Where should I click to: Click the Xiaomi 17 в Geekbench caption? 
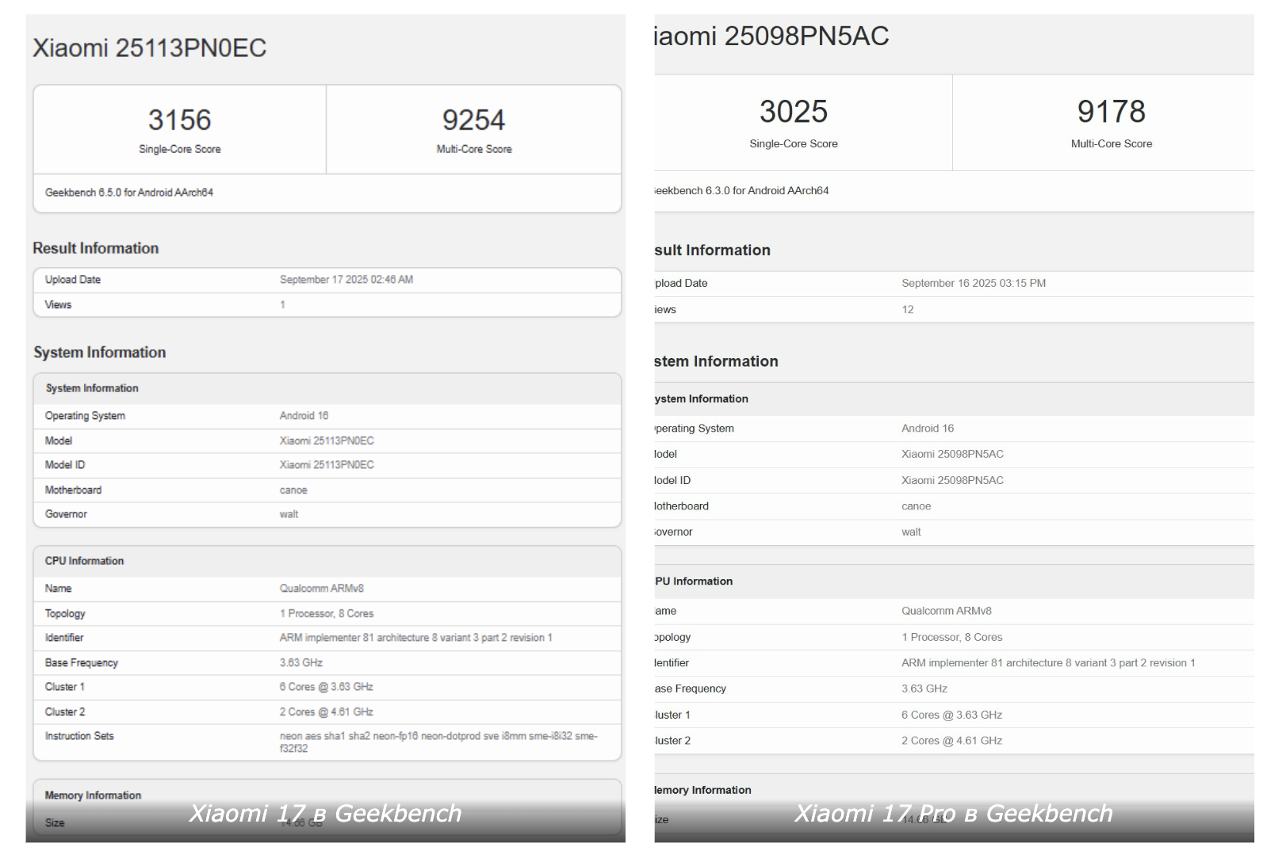[325, 814]
